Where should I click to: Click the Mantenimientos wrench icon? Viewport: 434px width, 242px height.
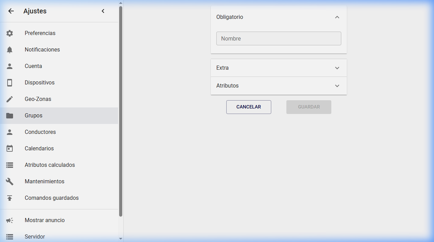[x=10, y=182]
